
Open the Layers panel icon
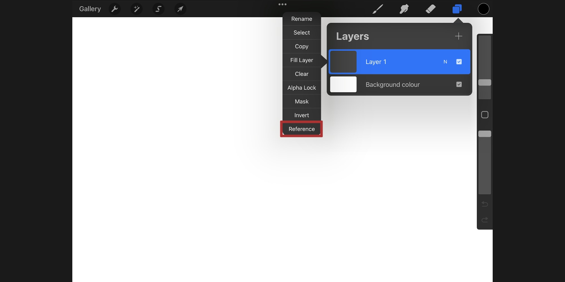pyautogui.click(x=457, y=9)
